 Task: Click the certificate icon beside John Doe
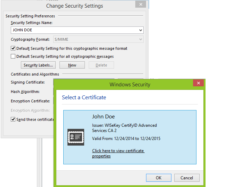click(x=75, y=137)
